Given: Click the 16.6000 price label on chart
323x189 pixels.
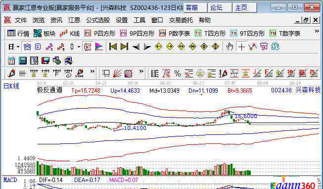Looking at the screenshot, I should click(246, 116).
